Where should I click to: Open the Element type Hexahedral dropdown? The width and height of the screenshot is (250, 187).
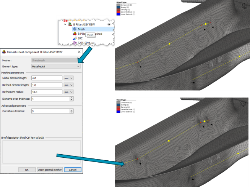tap(78, 66)
